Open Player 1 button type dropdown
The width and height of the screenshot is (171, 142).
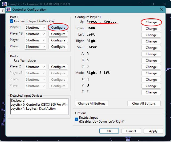[35, 28]
